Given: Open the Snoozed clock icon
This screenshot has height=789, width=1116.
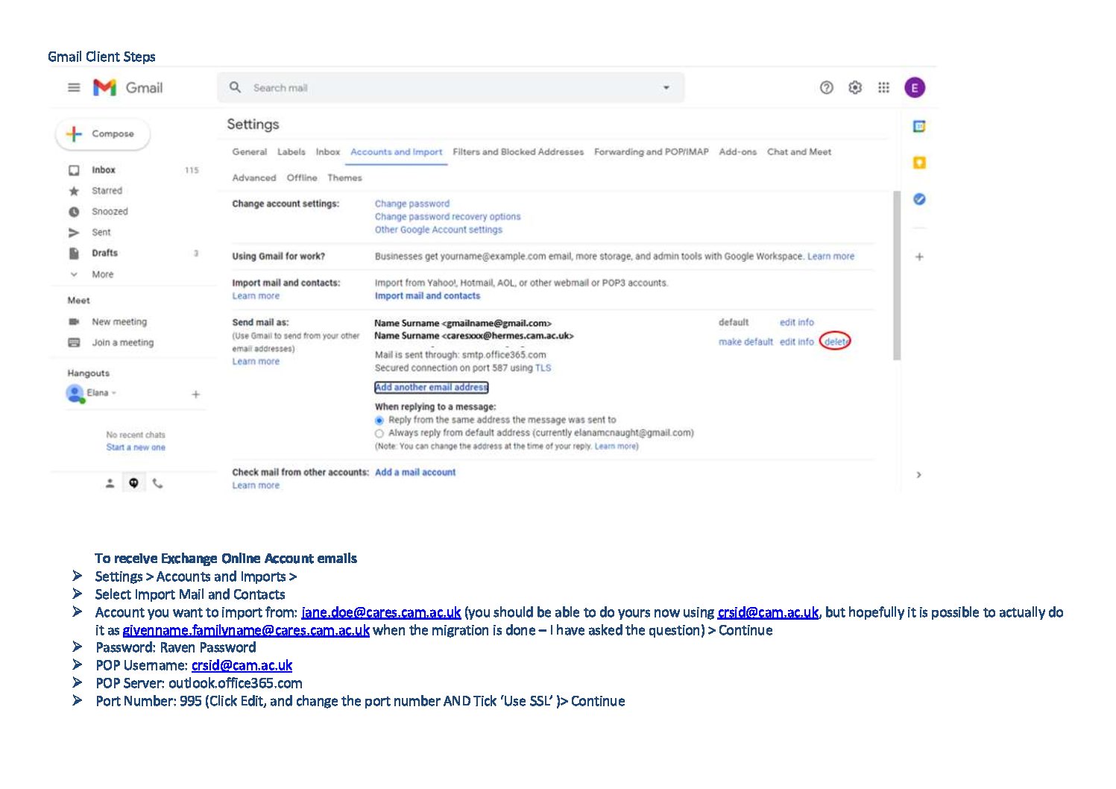Looking at the screenshot, I should coord(74,212).
